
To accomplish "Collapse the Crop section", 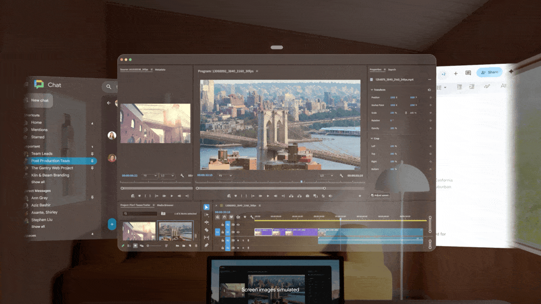I will (372, 138).
